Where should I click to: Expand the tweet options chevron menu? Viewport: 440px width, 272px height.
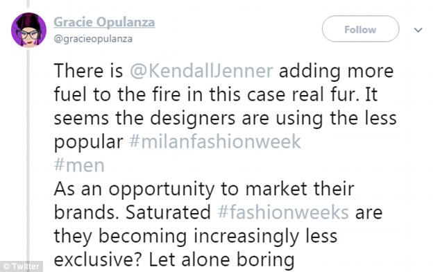pos(418,30)
